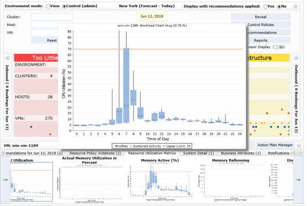This screenshot has height=206, width=307.
Task: Collapse the VM detail panel
Action: [299, 145]
